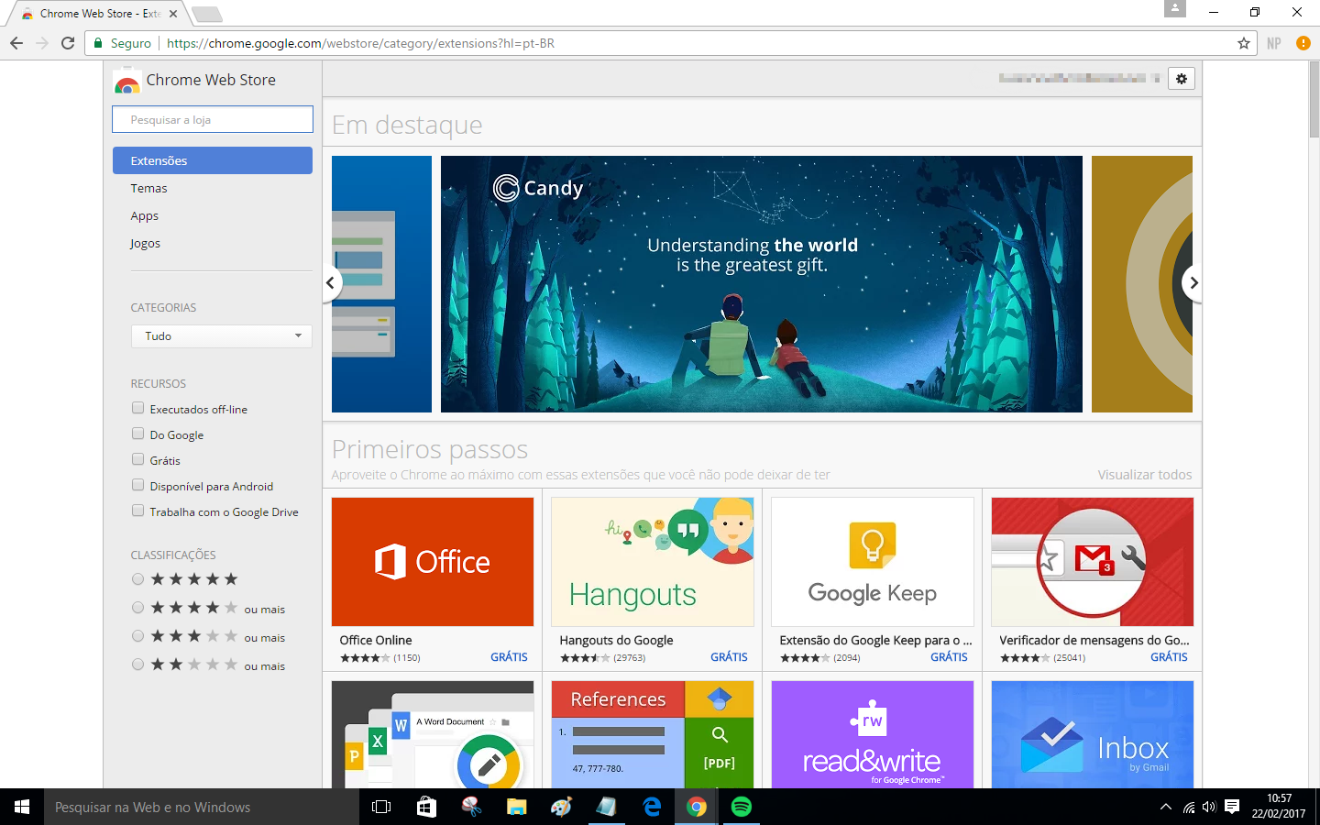Select three stars ou mais rating

point(137,636)
